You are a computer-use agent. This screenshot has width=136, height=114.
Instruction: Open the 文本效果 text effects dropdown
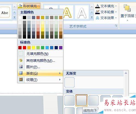coord(106,18)
